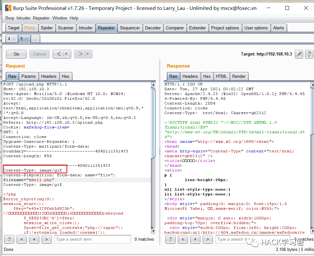
Task: Go forward in Repeater history
Action: [80, 54]
